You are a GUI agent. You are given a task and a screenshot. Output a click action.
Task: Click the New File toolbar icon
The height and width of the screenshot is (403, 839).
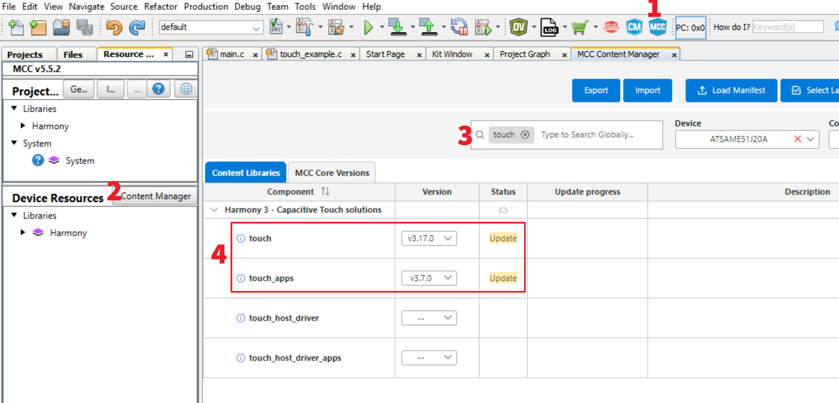16,27
